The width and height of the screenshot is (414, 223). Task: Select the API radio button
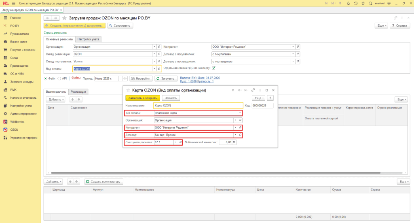click(59, 79)
